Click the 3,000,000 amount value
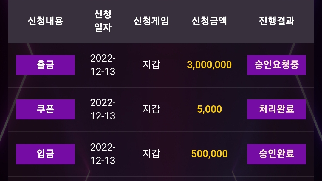The image size is (322, 181). pos(209,65)
